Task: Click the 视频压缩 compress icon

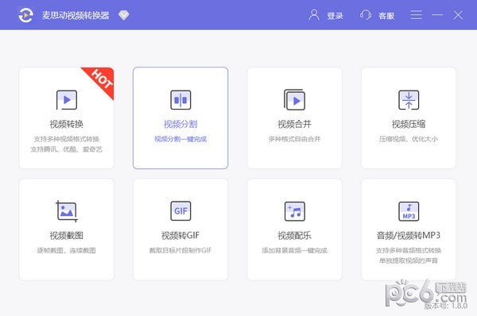Action: (x=409, y=100)
